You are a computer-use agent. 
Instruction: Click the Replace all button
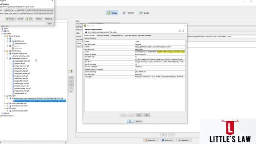(x=48, y=19)
